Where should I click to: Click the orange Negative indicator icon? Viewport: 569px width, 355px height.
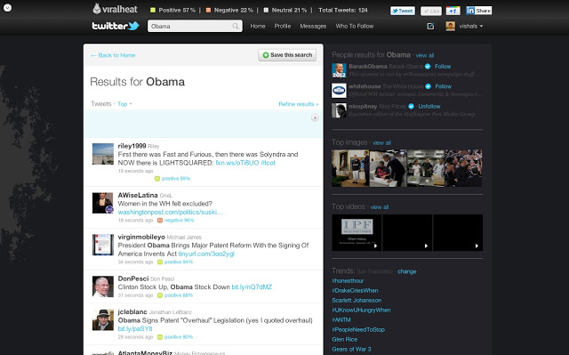coord(208,10)
